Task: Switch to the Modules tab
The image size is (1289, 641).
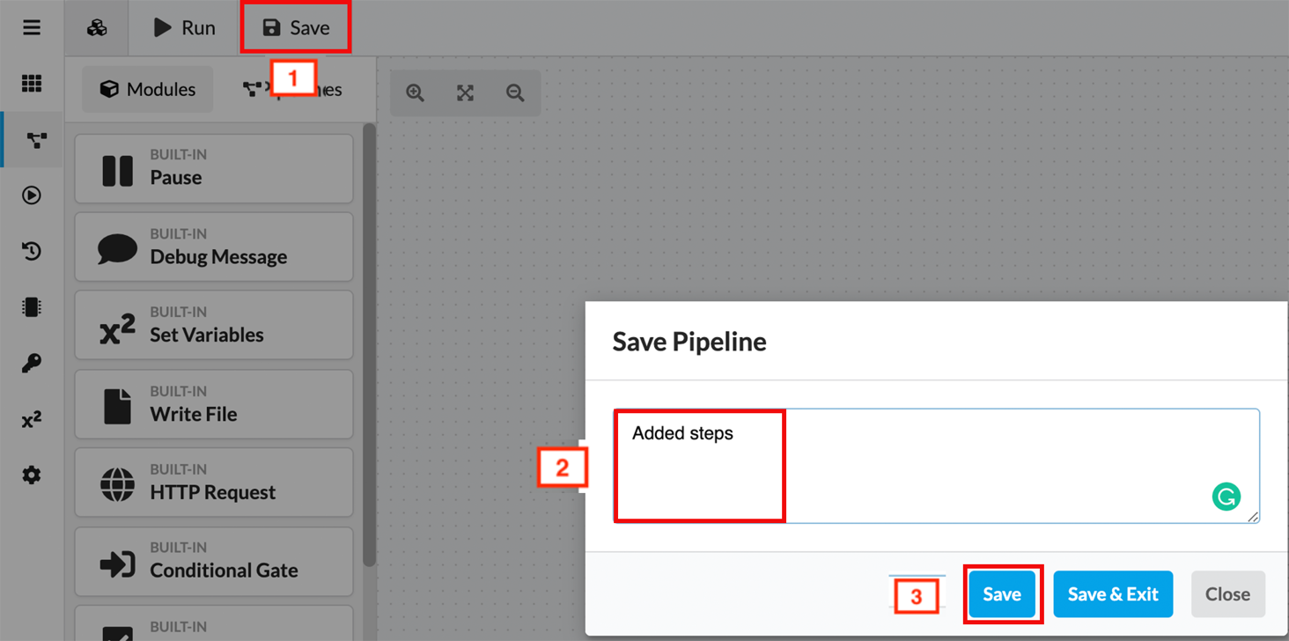Action: (148, 90)
